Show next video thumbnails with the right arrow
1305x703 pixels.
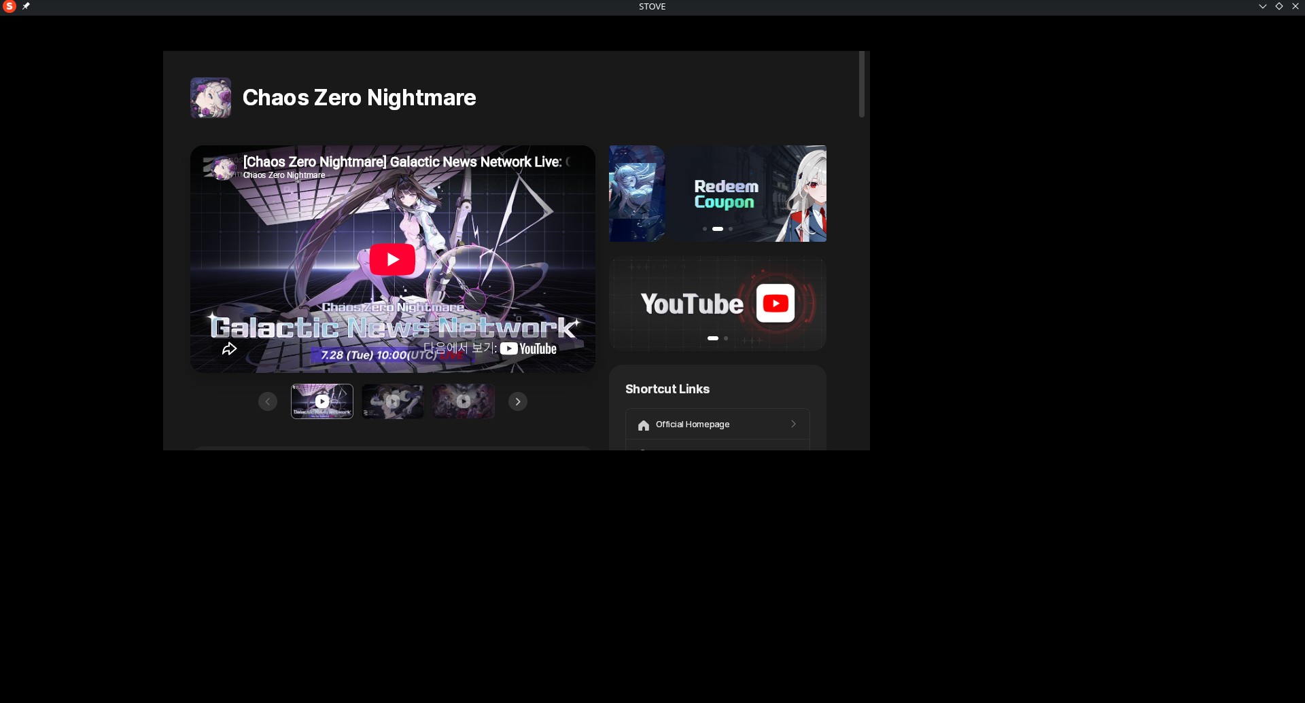pyautogui.click(x=518, y=401)
